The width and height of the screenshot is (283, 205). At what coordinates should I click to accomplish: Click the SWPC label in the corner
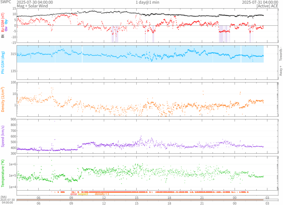click(x=6, y=2)
